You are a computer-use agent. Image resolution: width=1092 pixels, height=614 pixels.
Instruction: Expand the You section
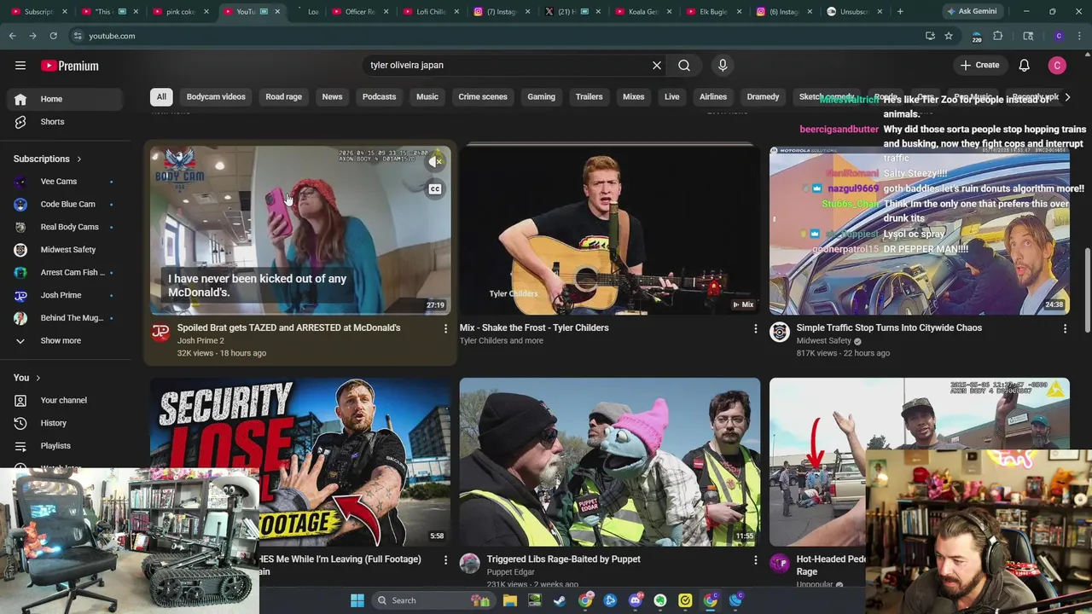click(27, 378)
